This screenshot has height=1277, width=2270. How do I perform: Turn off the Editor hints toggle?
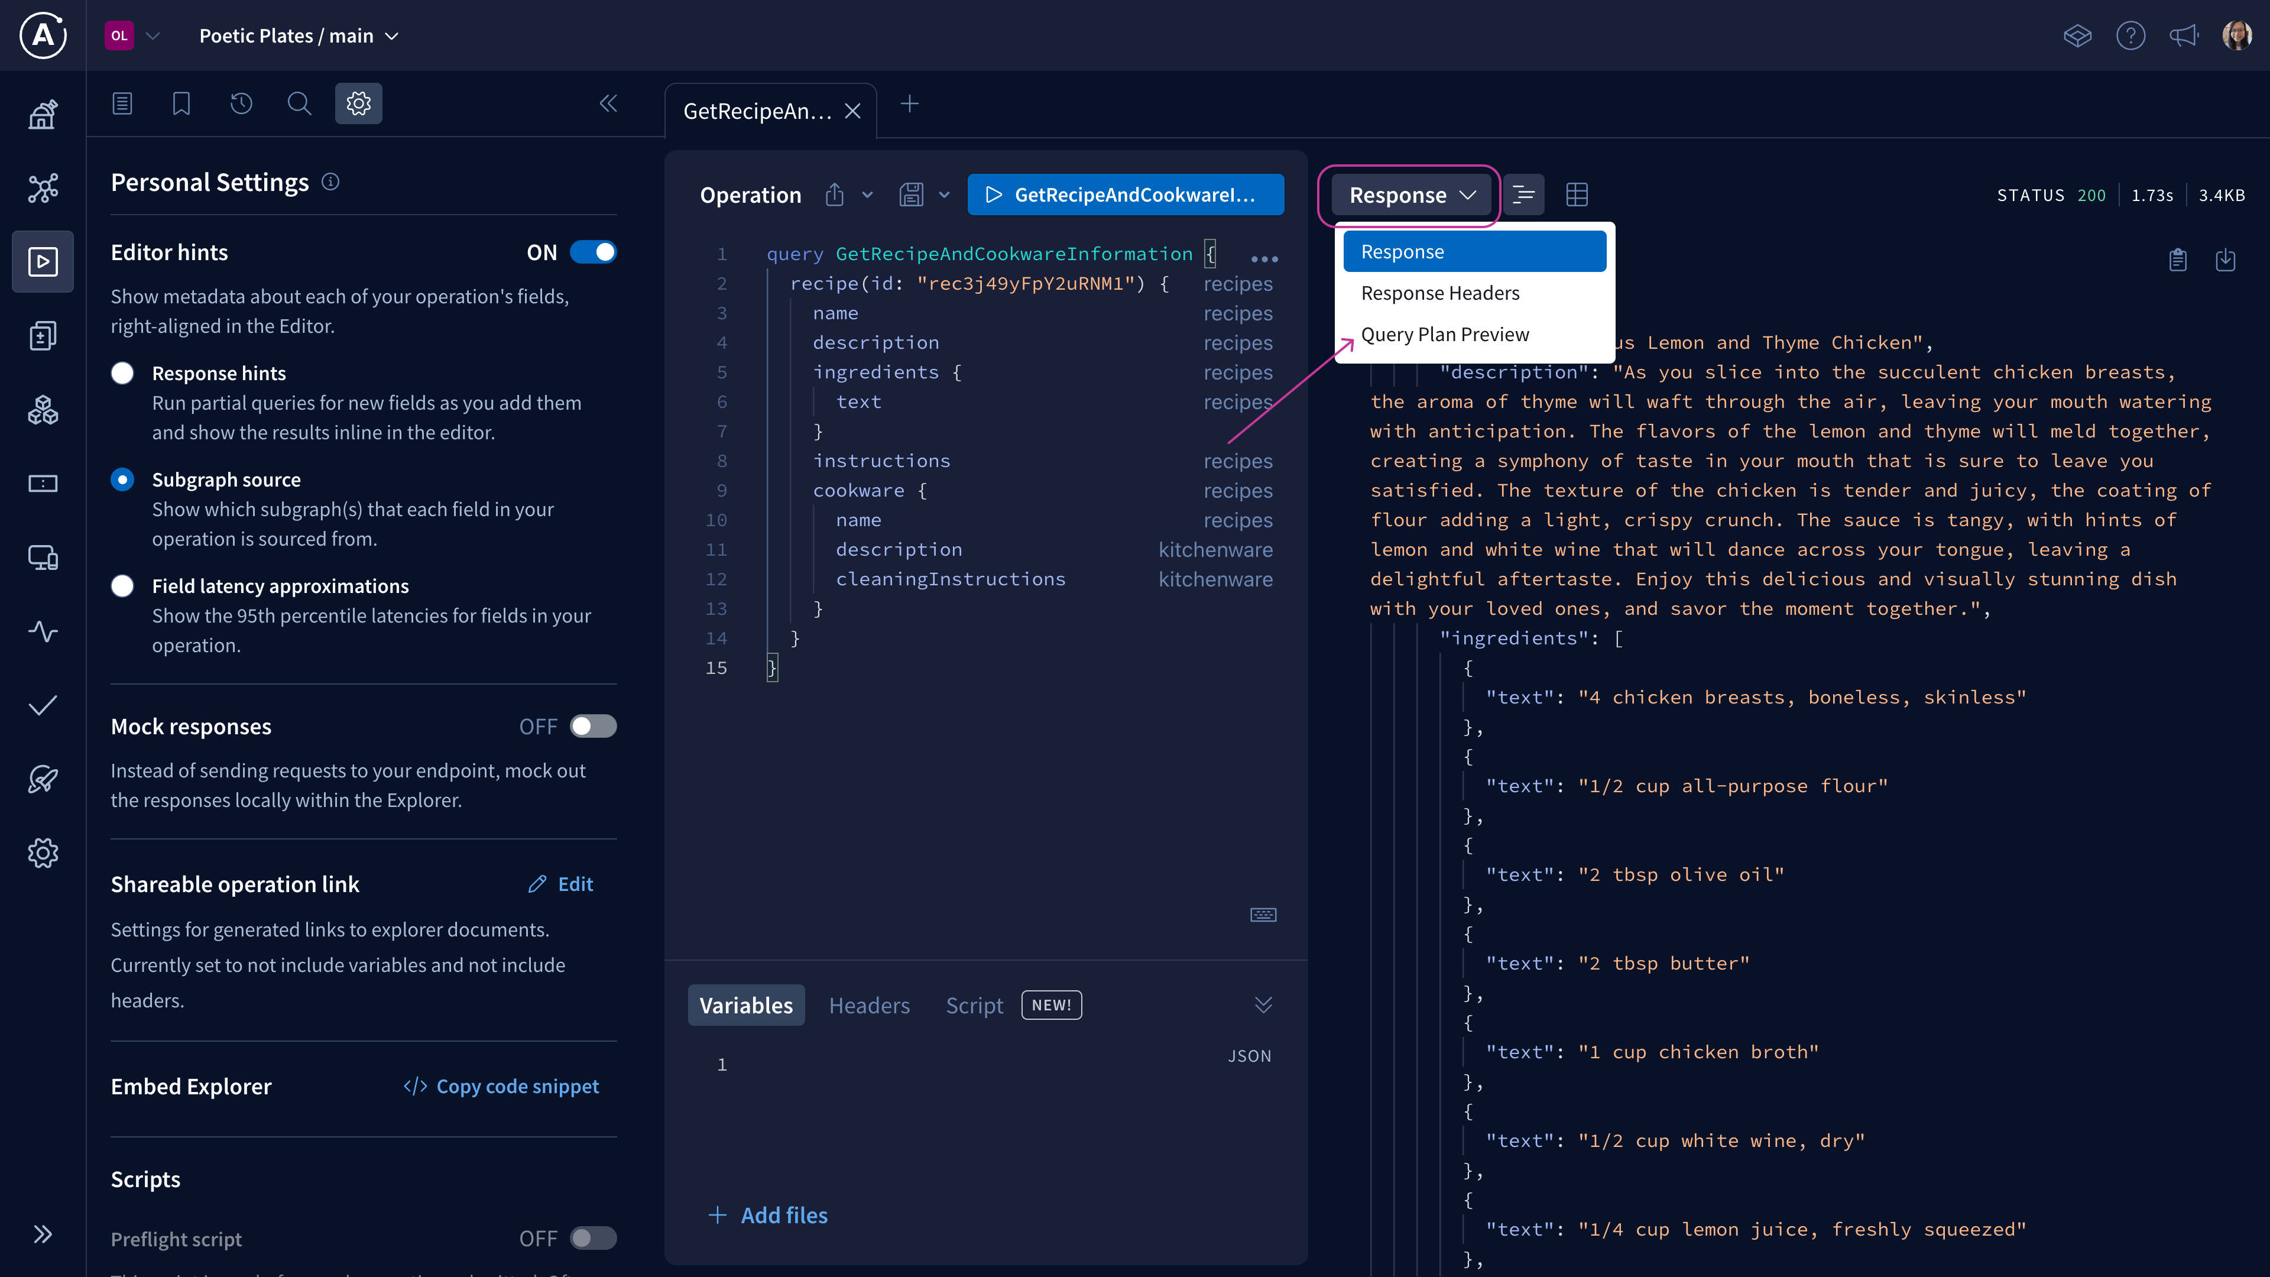pos(593,253)
